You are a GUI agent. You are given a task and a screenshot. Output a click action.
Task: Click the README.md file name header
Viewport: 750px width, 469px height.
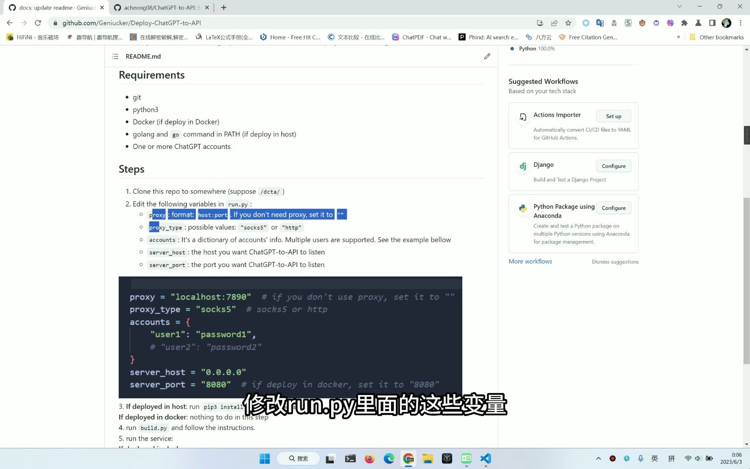point(143,56)
